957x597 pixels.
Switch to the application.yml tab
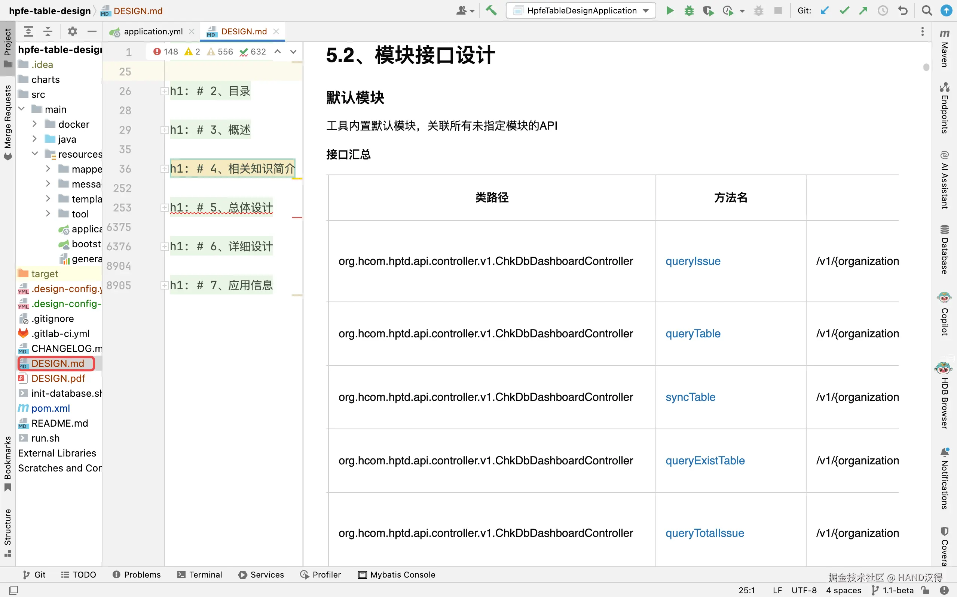[x=153, y=32]
